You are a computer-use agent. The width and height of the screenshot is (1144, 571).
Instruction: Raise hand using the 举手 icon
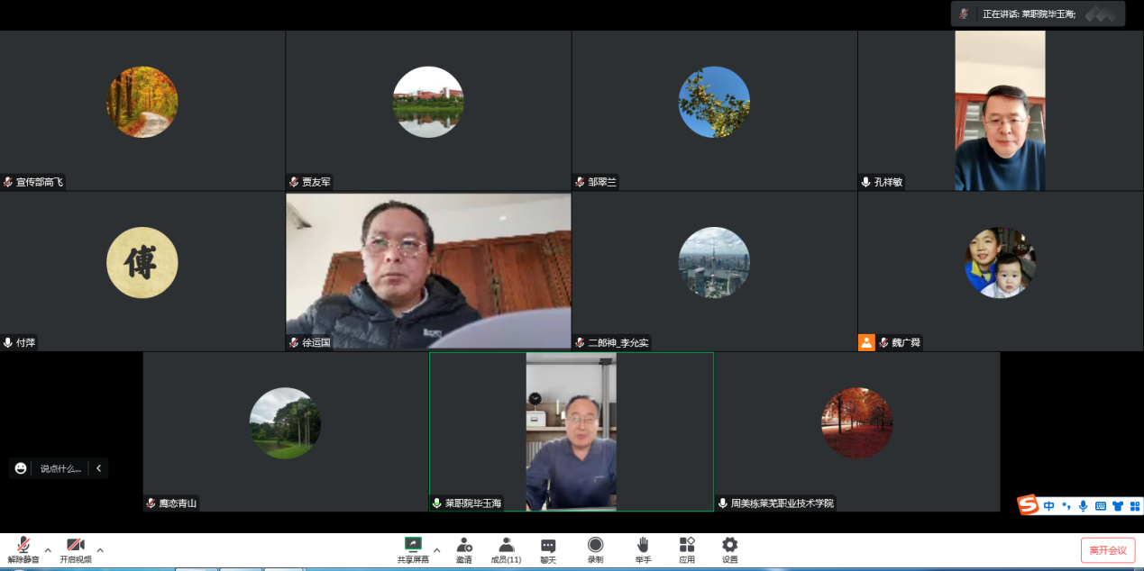point(643,545)
